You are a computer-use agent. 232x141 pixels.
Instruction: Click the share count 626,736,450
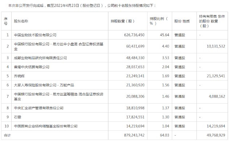click(134, 35)
